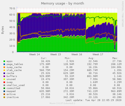The image size is (125, 106).
Task: Click the 'Bytes' vertical axis label
Action: click(3, 30)
